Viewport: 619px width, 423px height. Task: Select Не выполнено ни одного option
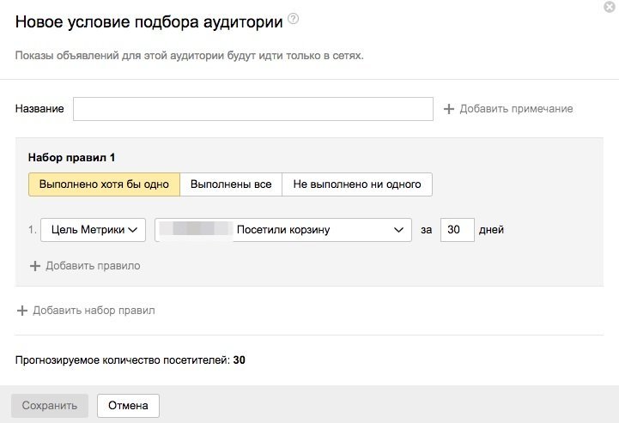point(357,184)
